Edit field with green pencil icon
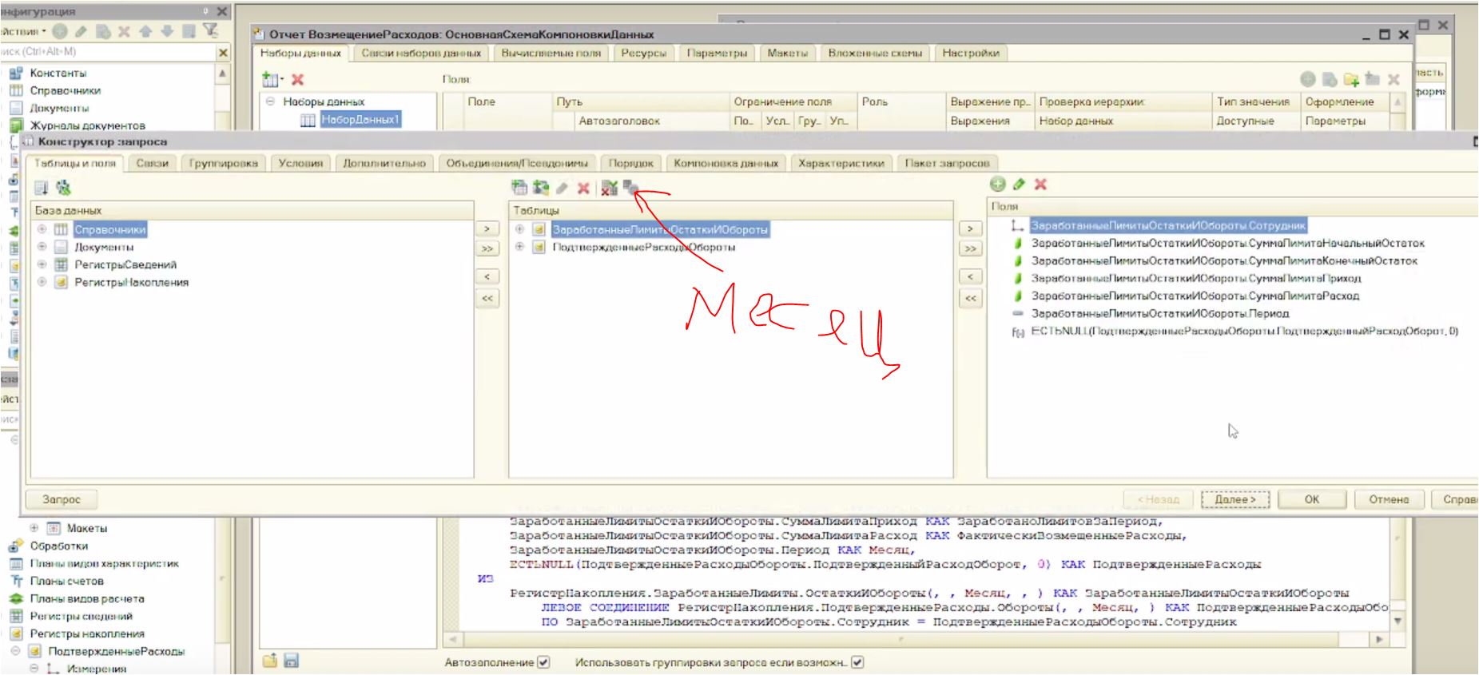This screenshot has height=675, width=1479. point(1019,184)
